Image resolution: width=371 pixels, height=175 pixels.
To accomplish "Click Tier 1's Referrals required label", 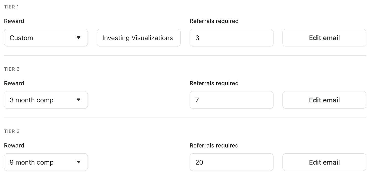I will [214, 21].
